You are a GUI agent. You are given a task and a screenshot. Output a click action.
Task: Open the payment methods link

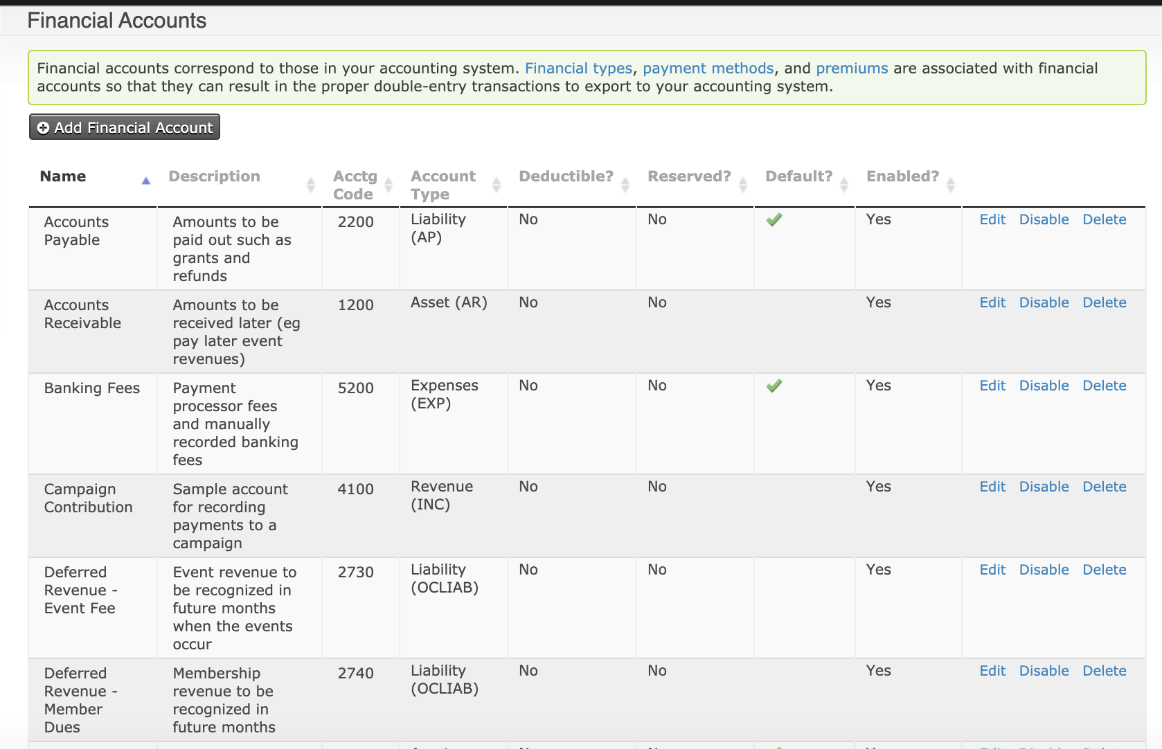(708, 68)
